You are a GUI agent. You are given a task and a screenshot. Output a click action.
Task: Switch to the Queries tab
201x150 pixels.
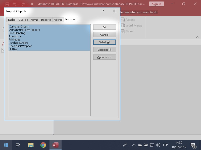23,20
